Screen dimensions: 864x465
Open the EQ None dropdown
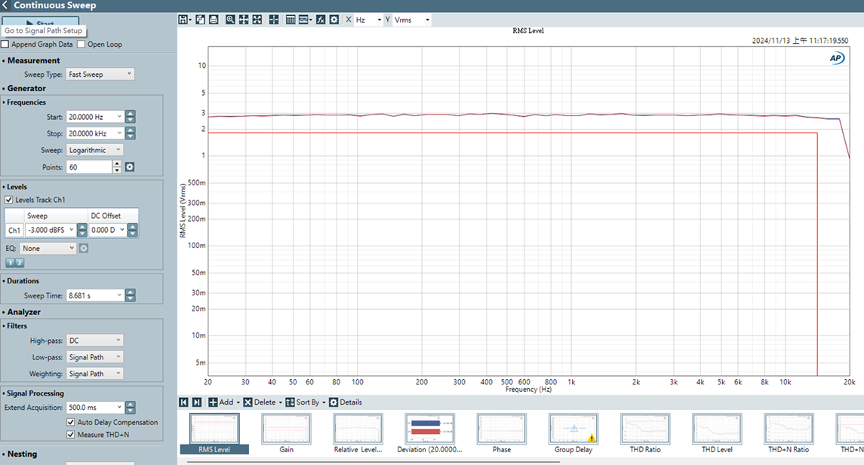(x=48, y=248)
